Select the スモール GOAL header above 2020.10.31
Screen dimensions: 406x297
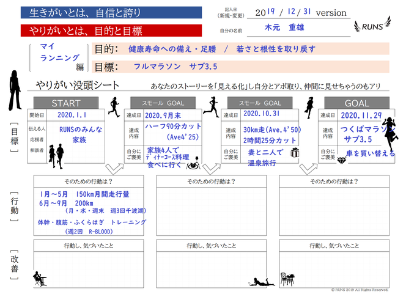coord(260,103)
